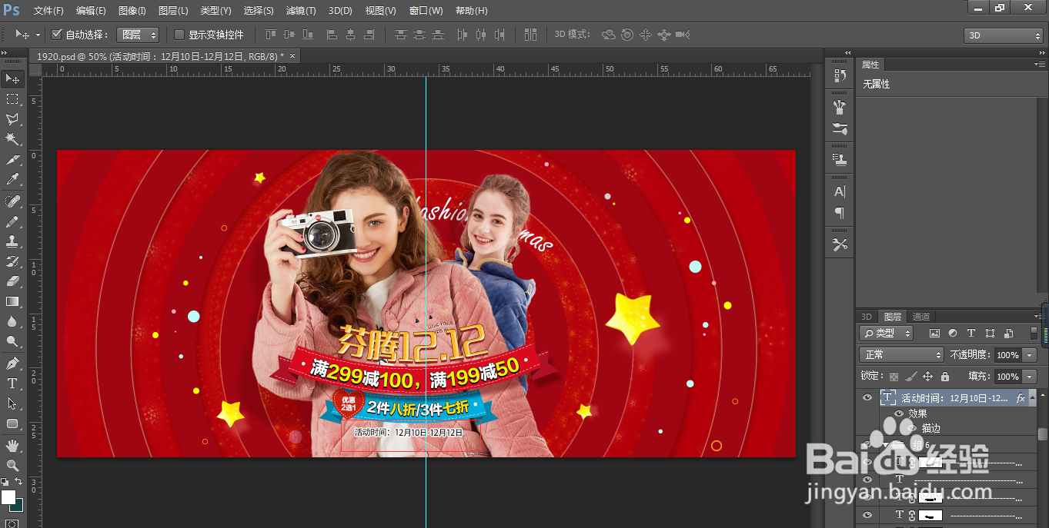Click the auto-align layers icon
Image resolution: width=1049 pixels, height=528 pixels.
point(530,35)
